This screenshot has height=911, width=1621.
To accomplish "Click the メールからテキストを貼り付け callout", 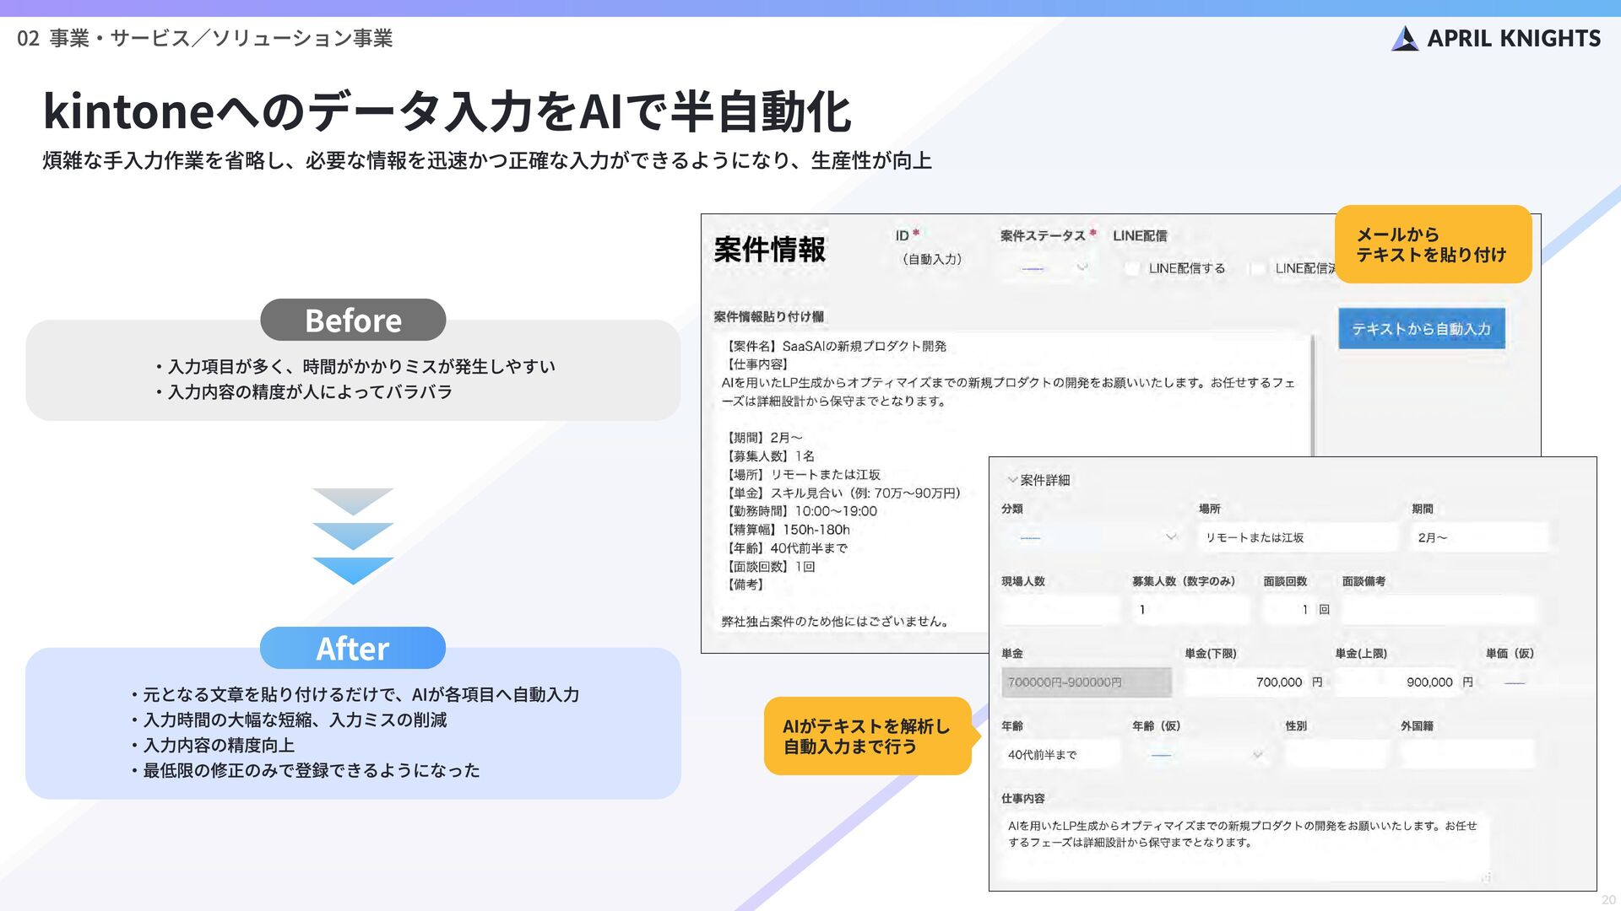I will (1433, 245).
